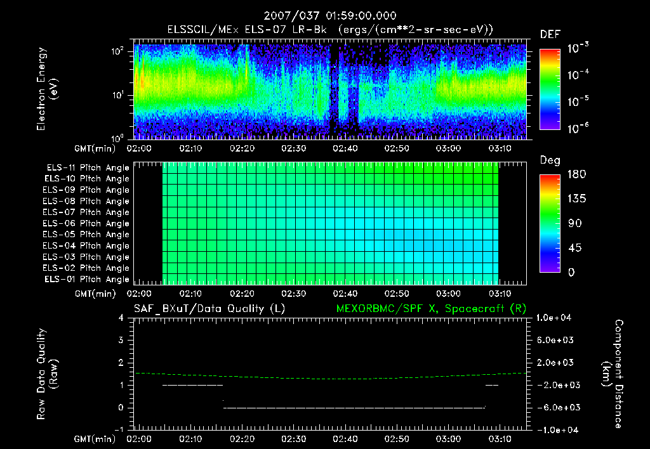Click the 03:00 tick label under bottom plot
The height and width of the screenshot is (449, 650).
coord(448,439)
